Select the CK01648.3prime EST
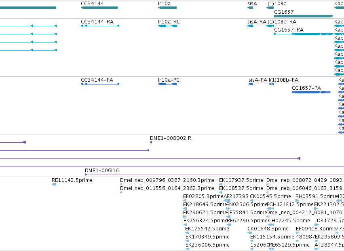 coord(250,233)
